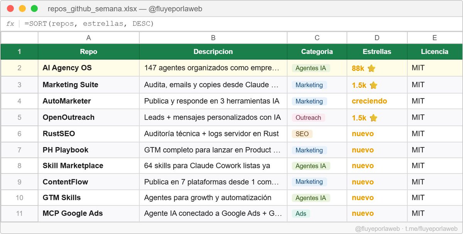The width and height of the screenshot is (463, 234).
Task: Click the RustSEO cell
Action: pyautogui.click(x=89, y=134)
